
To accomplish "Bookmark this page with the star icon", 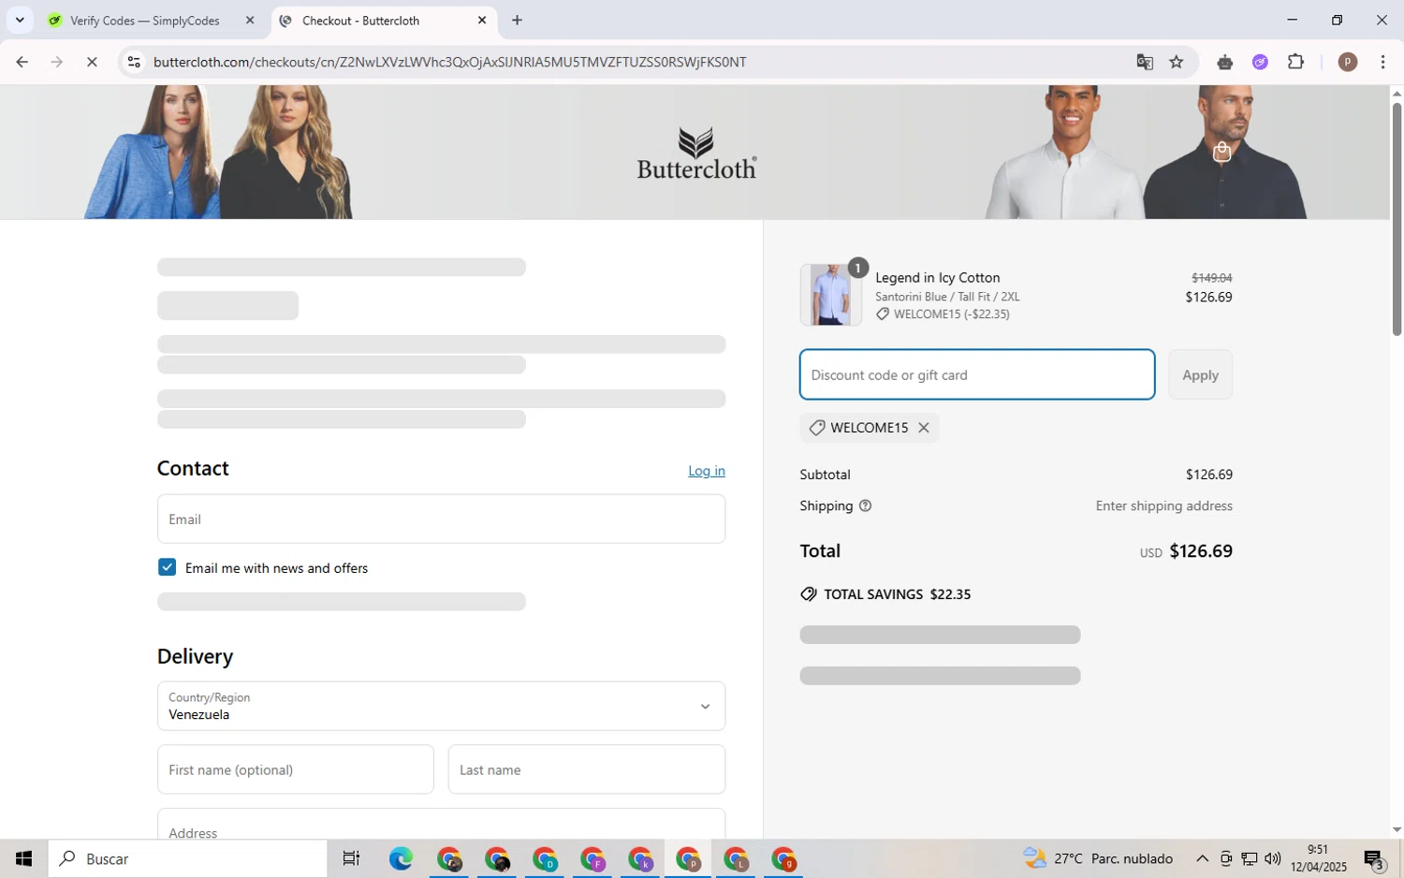I will click(x=1177, y=62).
